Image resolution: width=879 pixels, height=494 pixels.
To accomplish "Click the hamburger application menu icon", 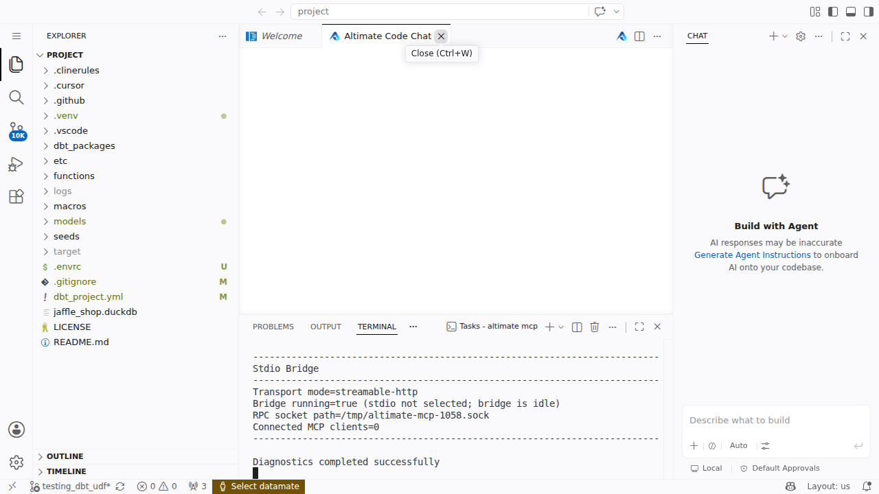I will click(x=16, y=36).
